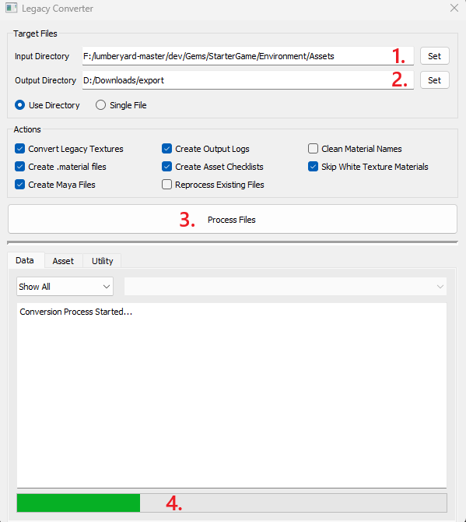This screenshot has width=466, height=522.
Task: Click the Input Directory path field
Action: [248, 56]
